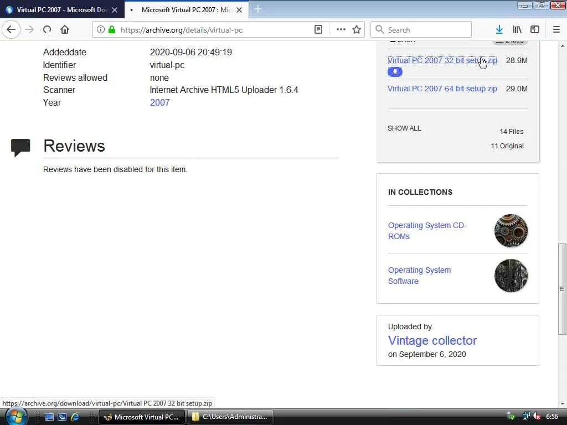Screen dimensions: 567x425
Task: Click Show Desktop quick launch icon
Action: 49,417
